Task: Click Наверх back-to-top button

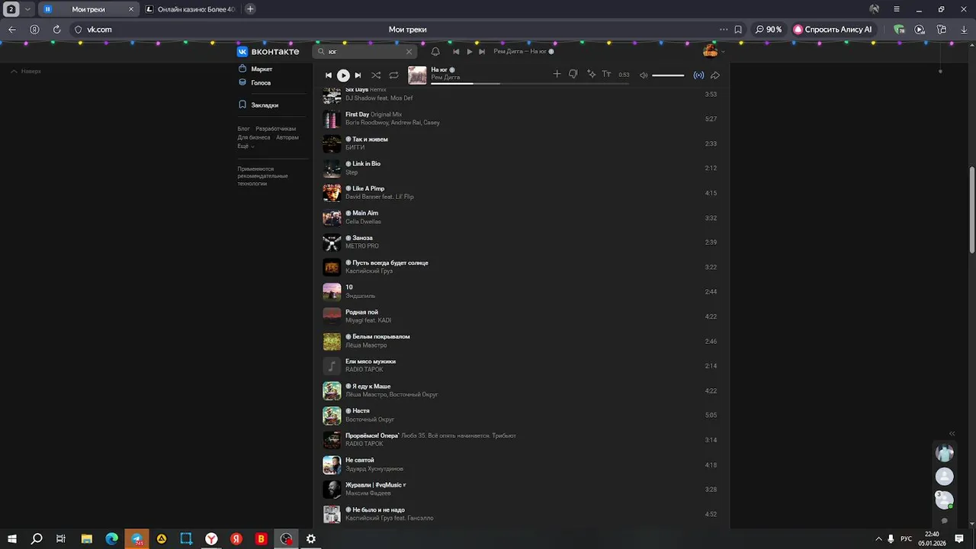Action: click(x=26, y=71)
